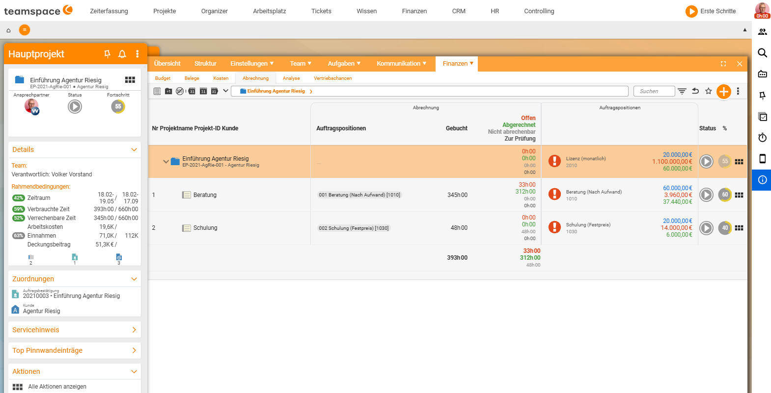Open Auftragsbestätigung 20210003 link

click(71, 296)
